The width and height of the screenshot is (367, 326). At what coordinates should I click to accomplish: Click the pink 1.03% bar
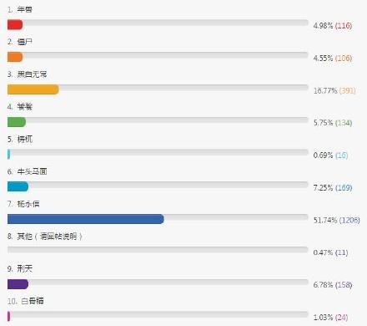coord(9,317)
